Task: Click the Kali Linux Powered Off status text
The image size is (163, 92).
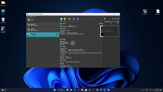Action: tap(35, 26)
